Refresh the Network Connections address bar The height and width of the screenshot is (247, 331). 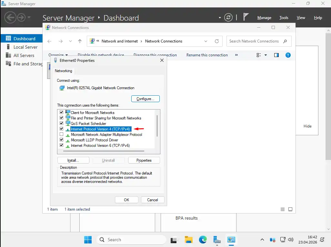tap(217, 41)
